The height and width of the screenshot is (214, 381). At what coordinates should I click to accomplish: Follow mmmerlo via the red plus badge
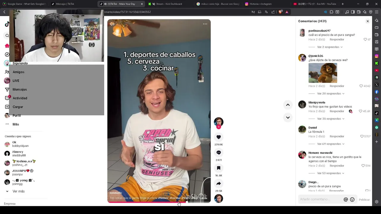(218, 127)
